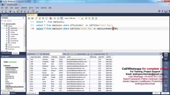The image size is (170, 95).
Task: Execute statement under cursor icon
Action: pyautogui.click(x=40, y=18)
